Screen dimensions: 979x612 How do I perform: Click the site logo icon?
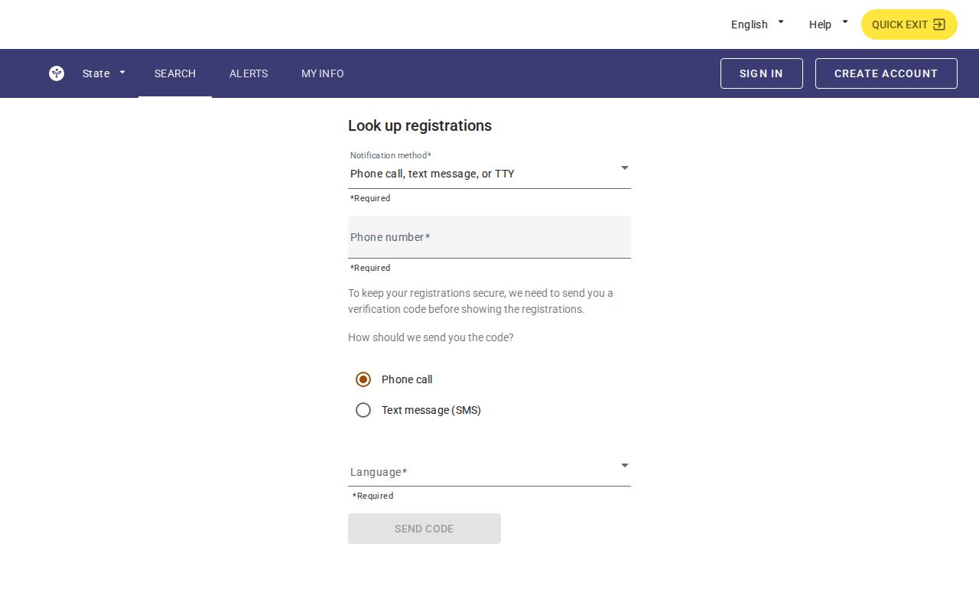coord(57,73)
